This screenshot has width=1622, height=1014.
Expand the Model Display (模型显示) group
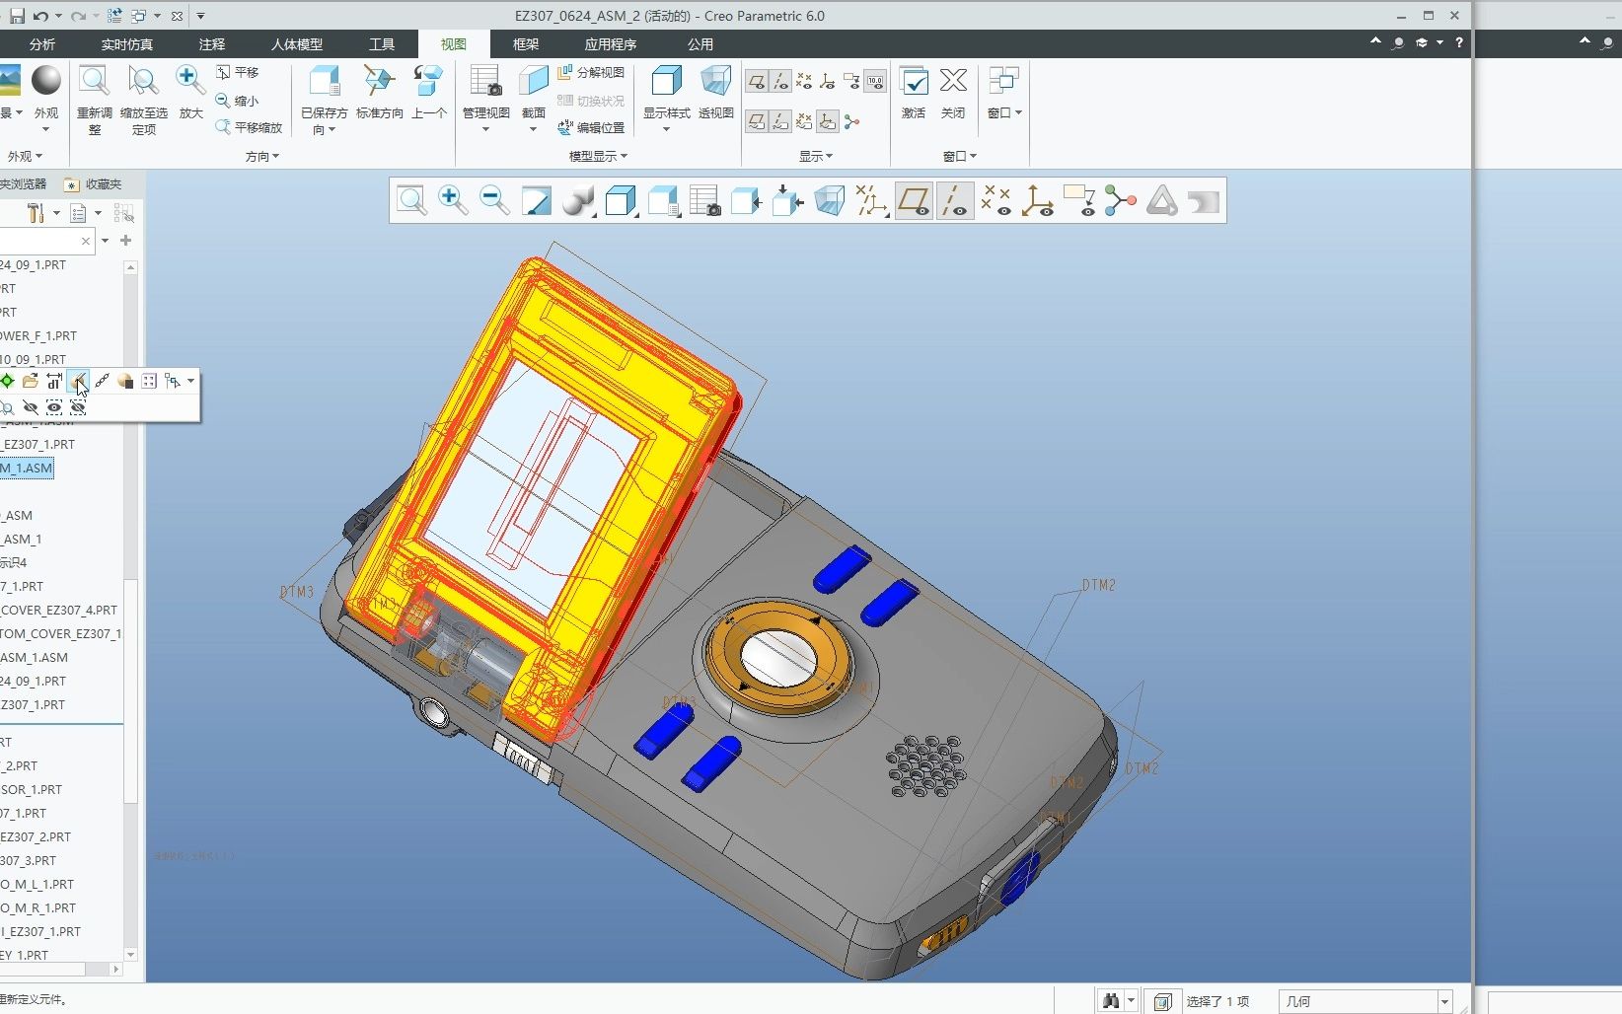(x=599, y=156)
